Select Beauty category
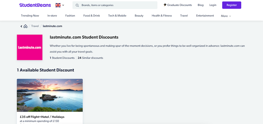 (x=139, y=16)
